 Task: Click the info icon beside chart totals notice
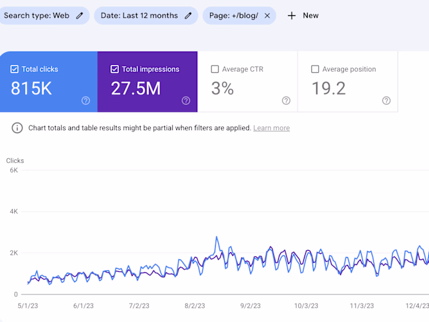17,128
